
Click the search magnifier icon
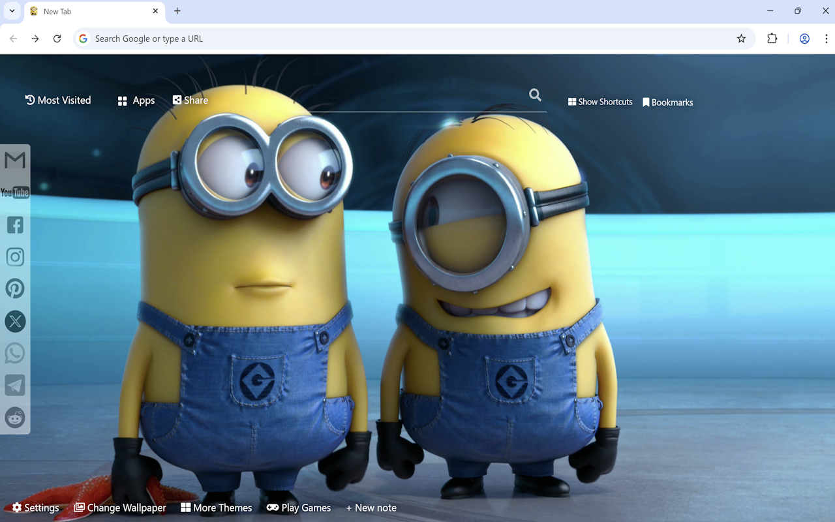pyautogui.click(x=535, y=95)
